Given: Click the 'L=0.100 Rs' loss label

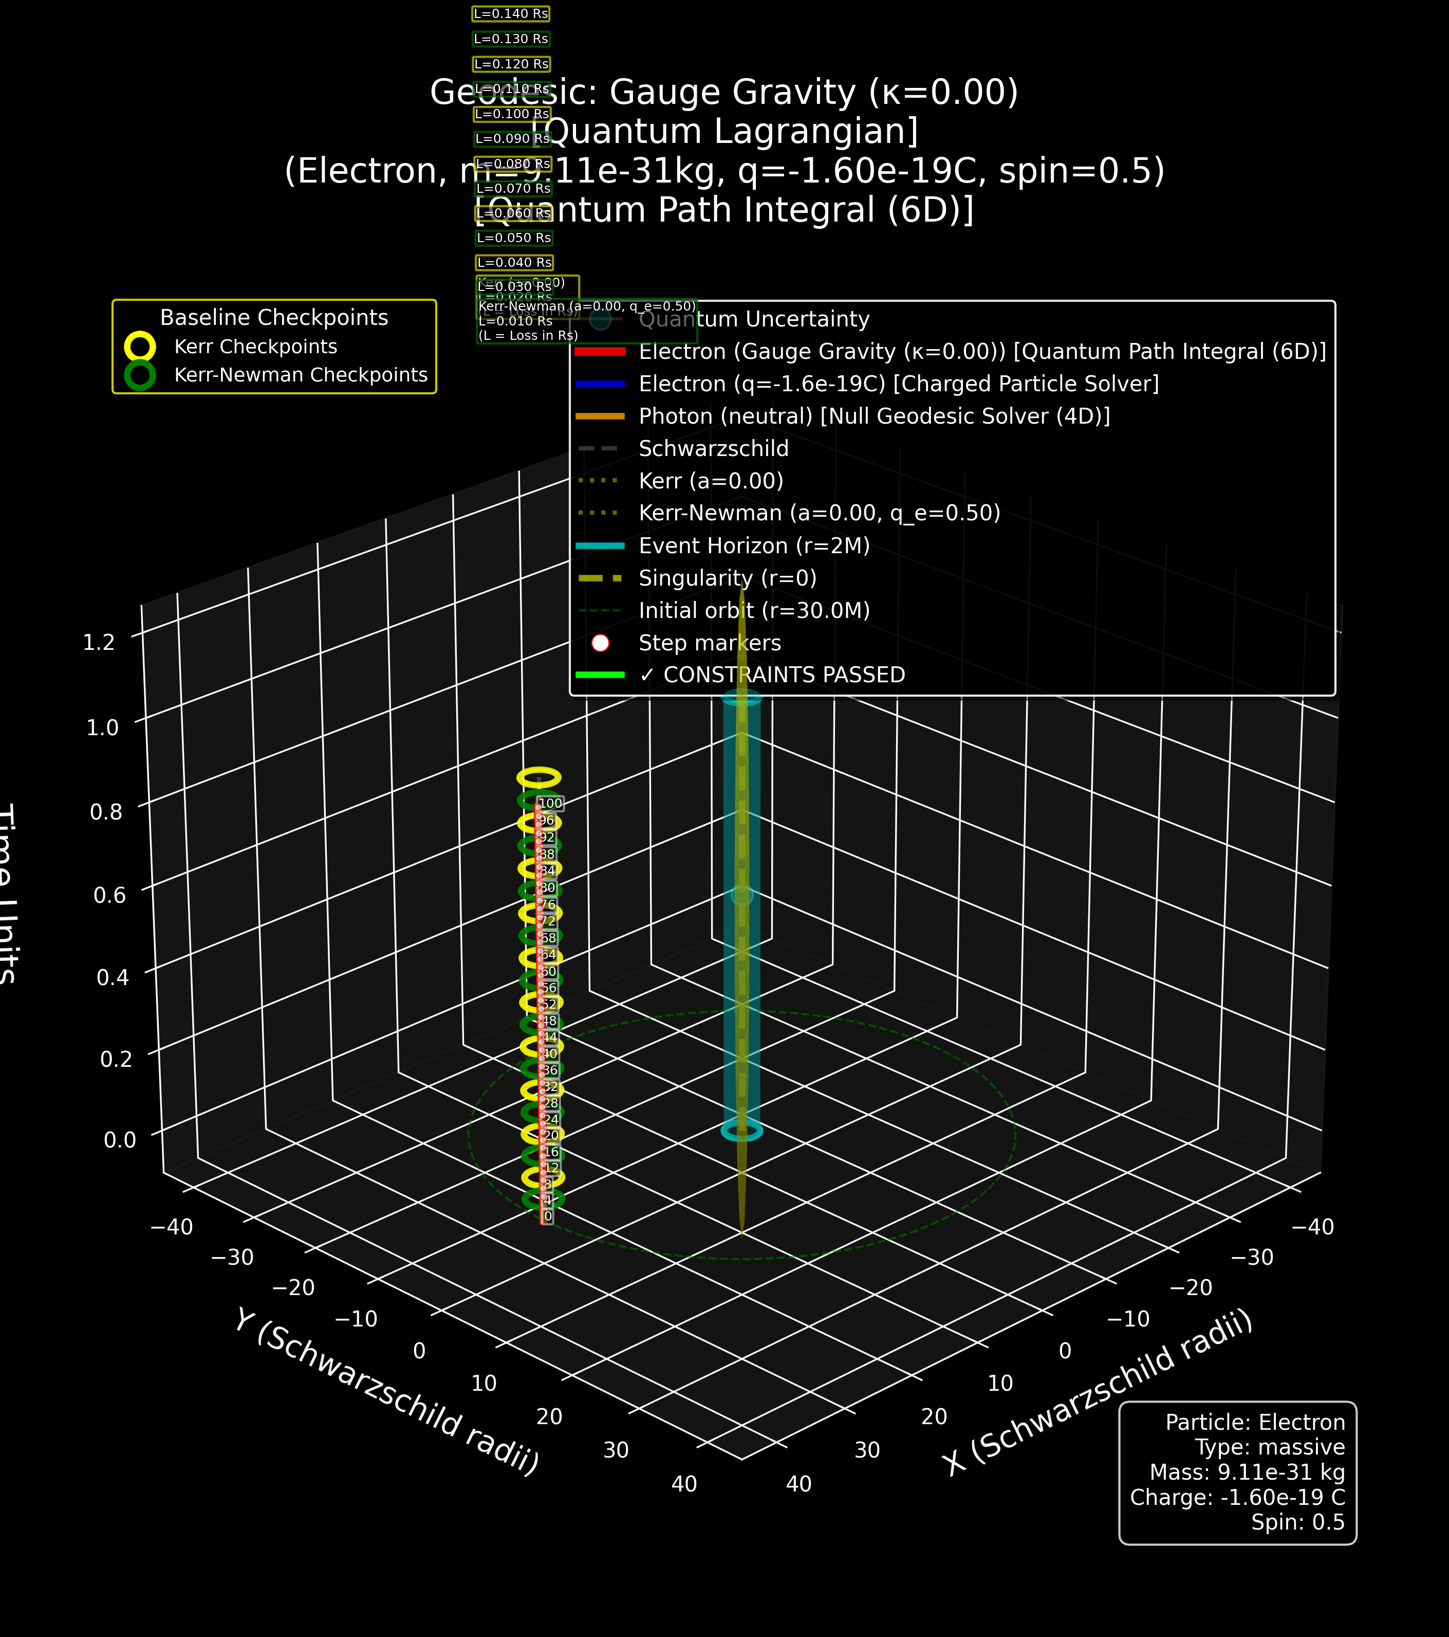Looking at the screenshot, I should click(x=512, y=114).
